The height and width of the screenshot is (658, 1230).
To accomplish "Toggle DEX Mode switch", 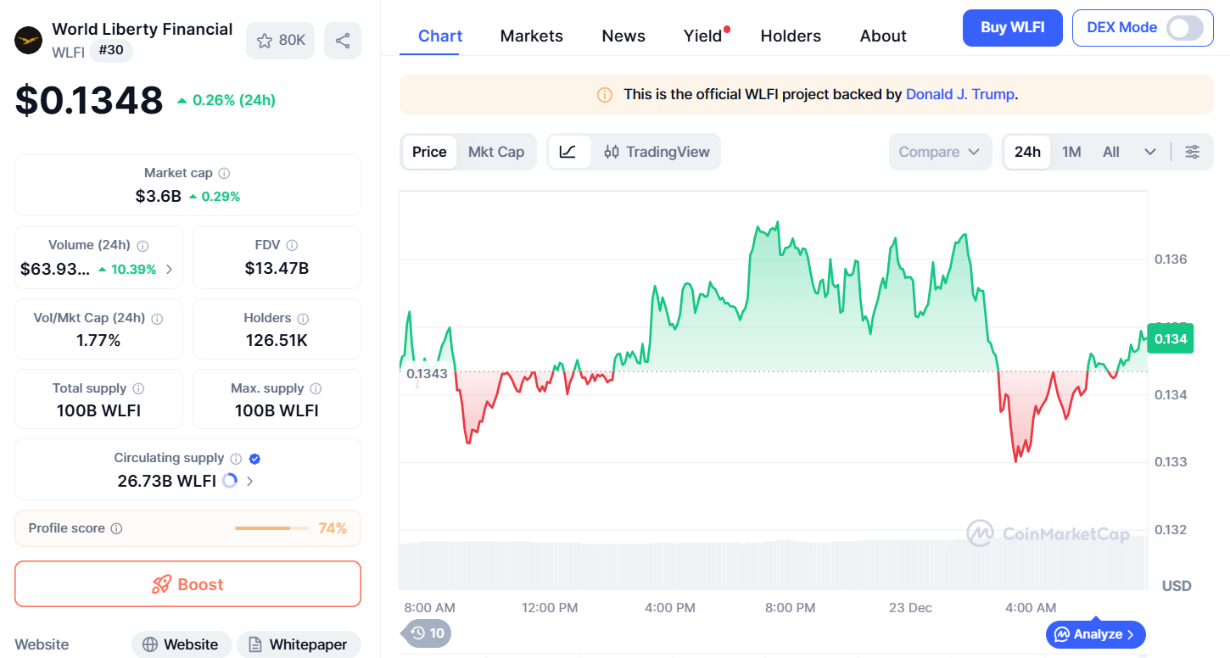I will (1184, 28).
